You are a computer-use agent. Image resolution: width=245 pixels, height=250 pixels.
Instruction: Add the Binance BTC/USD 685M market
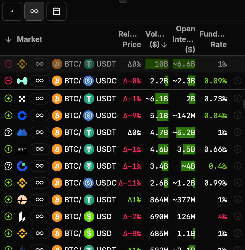pos(8,233)
